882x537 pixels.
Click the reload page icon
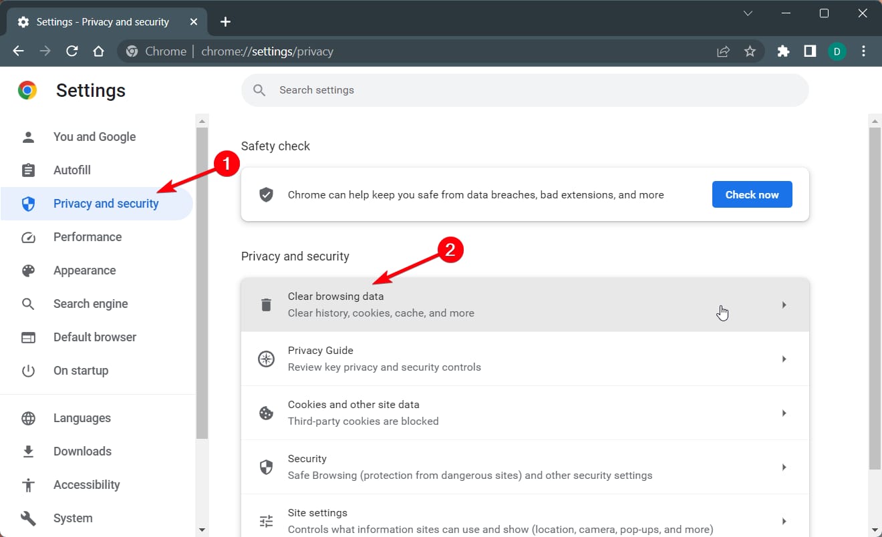pyautogui.click(x=72, y=51)
